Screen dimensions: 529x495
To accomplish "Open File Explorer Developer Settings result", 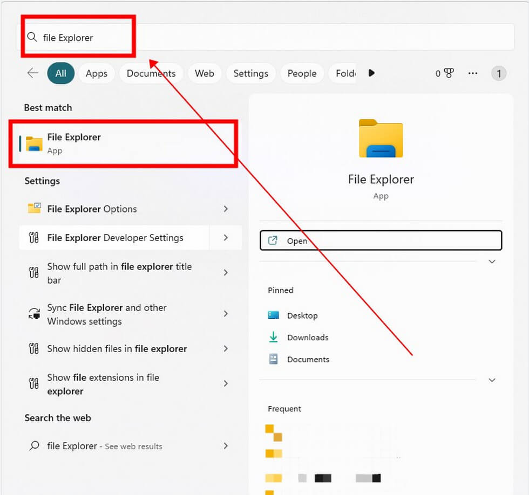I will click(114, 238).
